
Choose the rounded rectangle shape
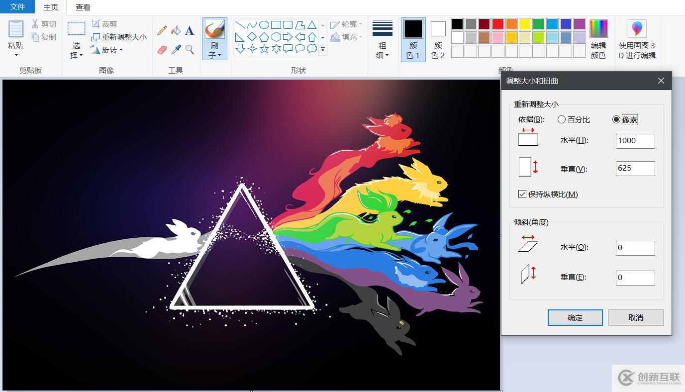[288, 25]
